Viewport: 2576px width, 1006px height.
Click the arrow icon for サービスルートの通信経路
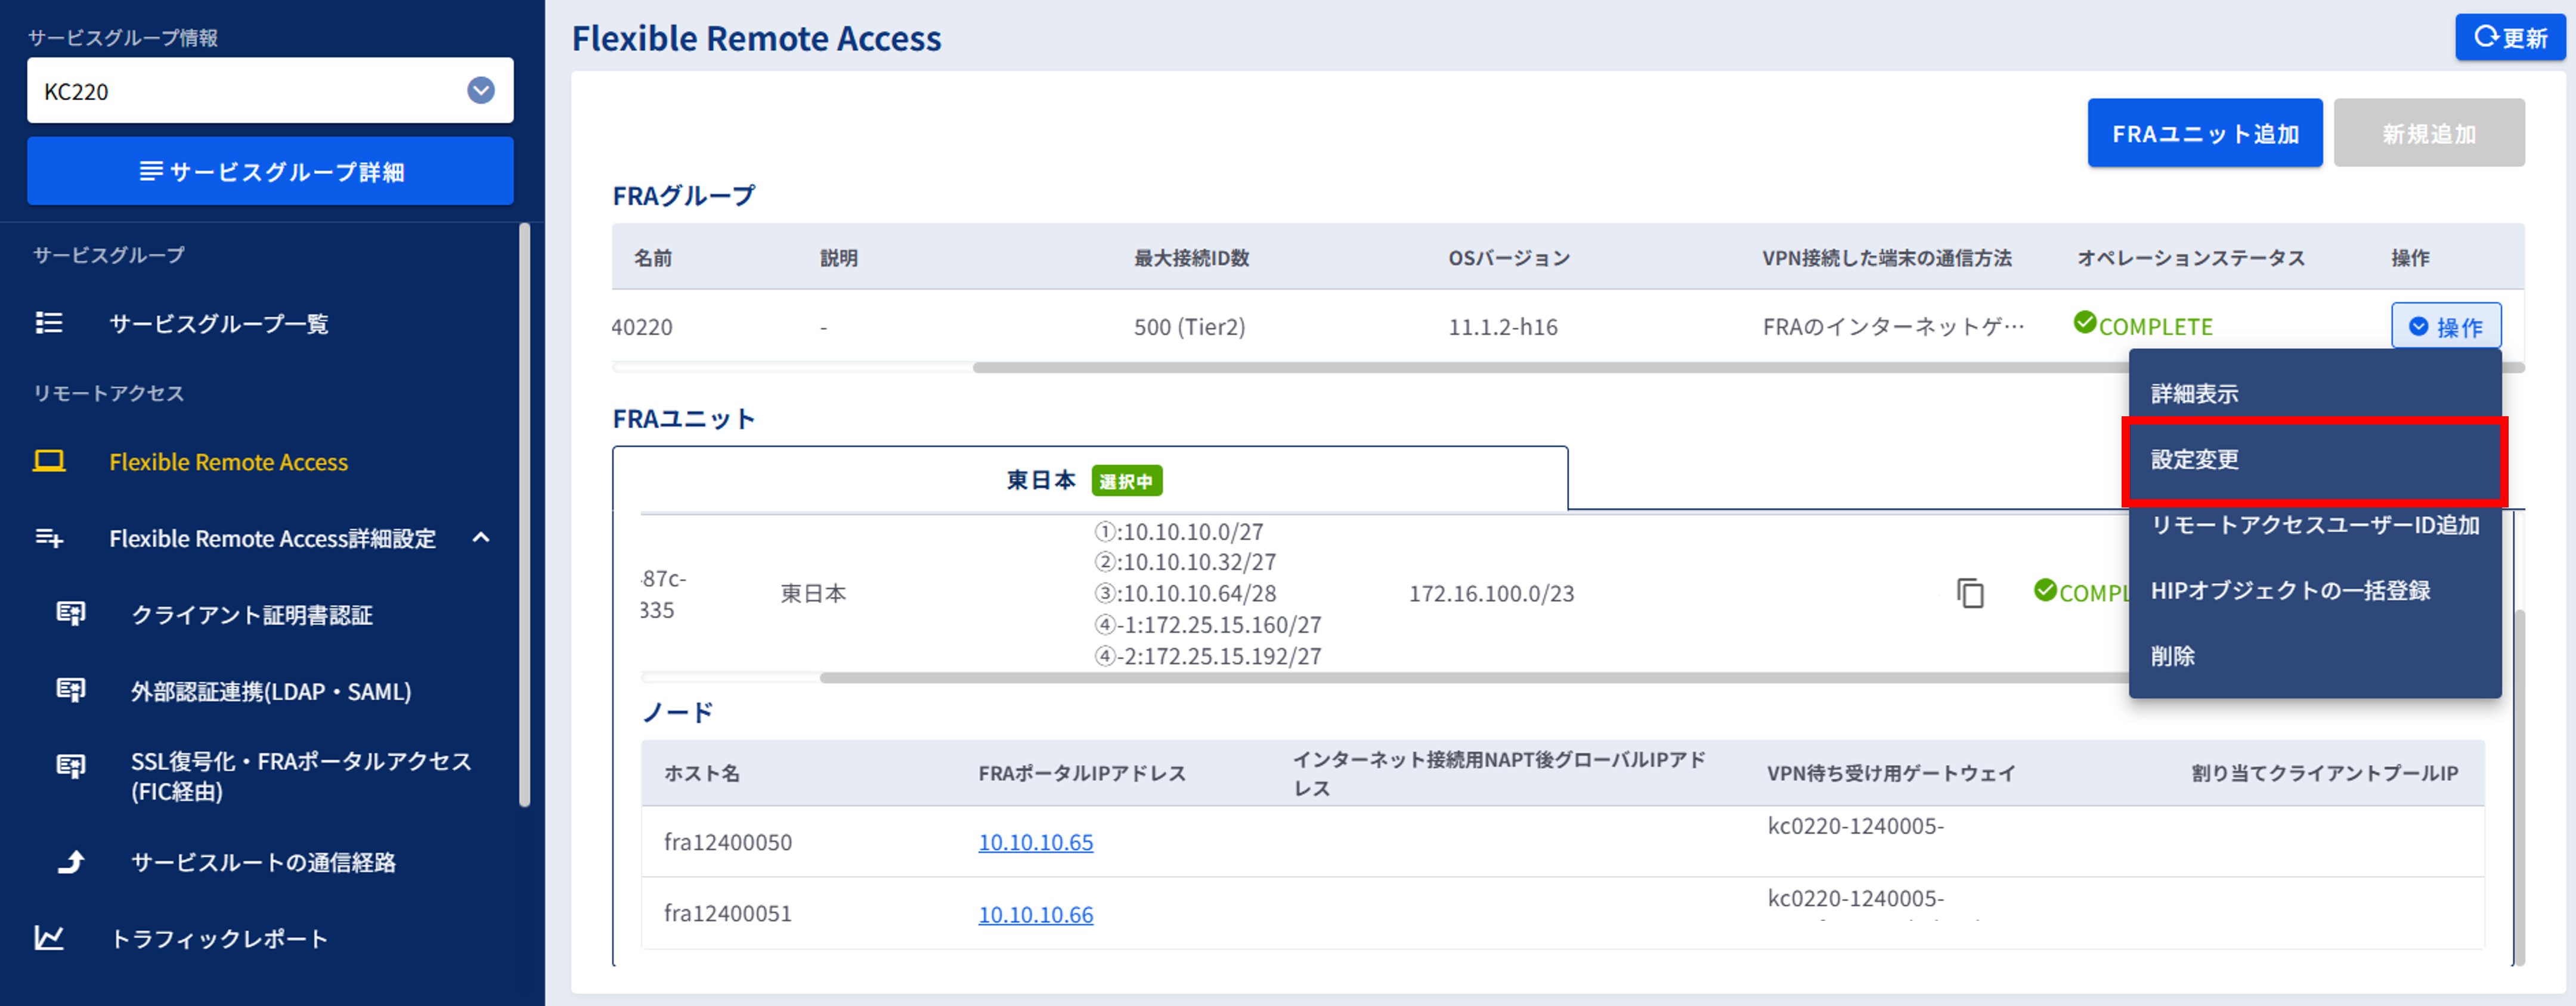(x=71, y=862)
